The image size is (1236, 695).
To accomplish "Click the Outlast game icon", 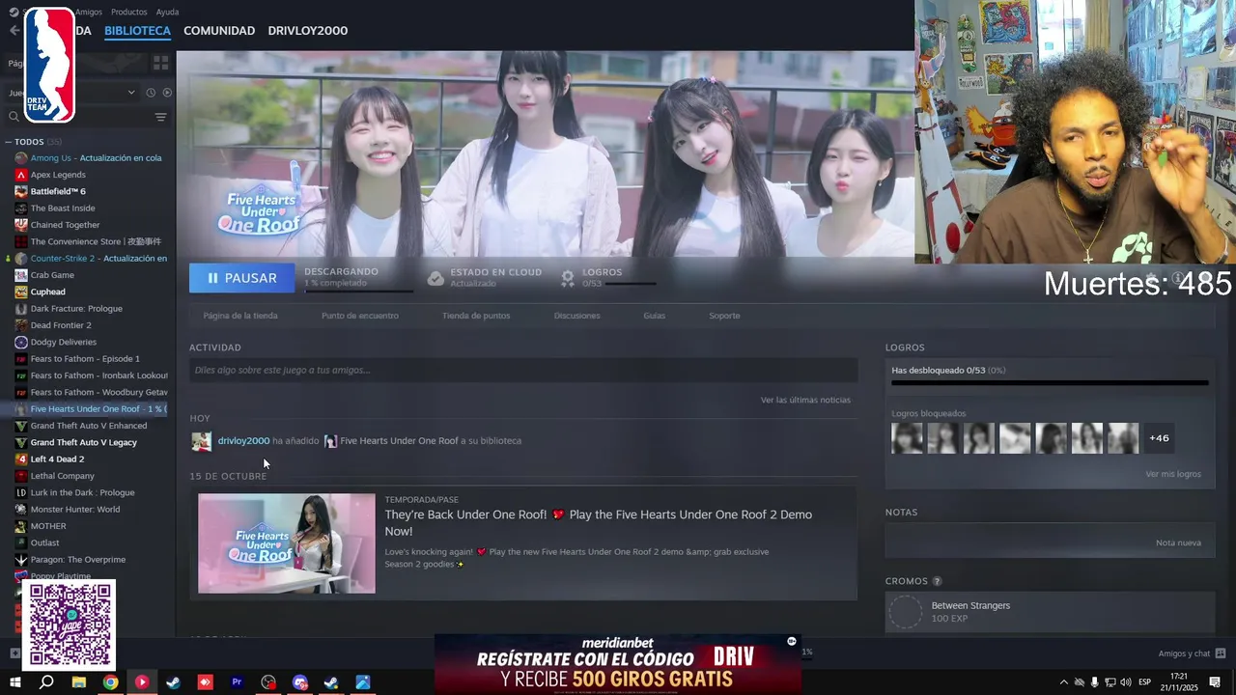I will coord(21,542).
